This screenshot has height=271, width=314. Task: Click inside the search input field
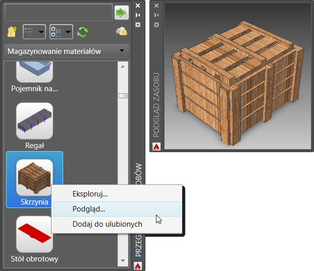pos(58,12)
